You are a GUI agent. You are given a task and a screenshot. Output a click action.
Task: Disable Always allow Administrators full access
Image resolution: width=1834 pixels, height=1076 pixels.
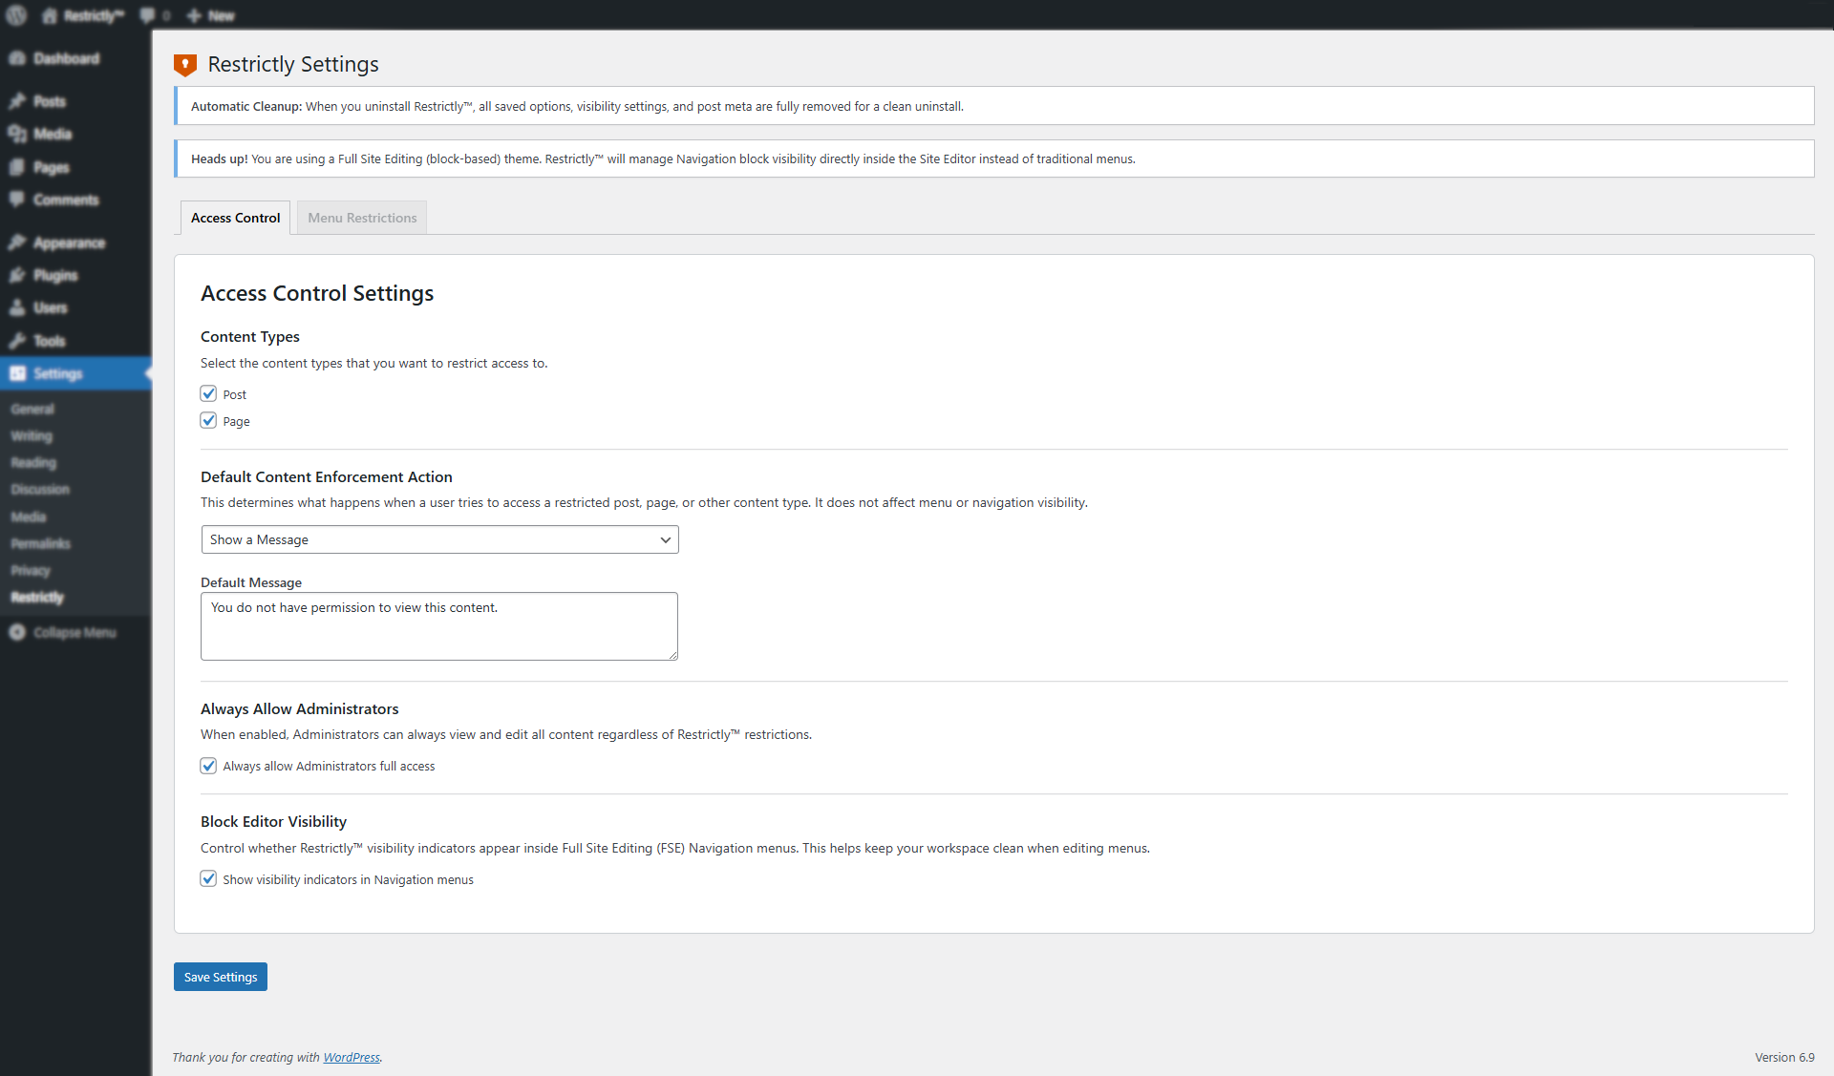[208, 766]
